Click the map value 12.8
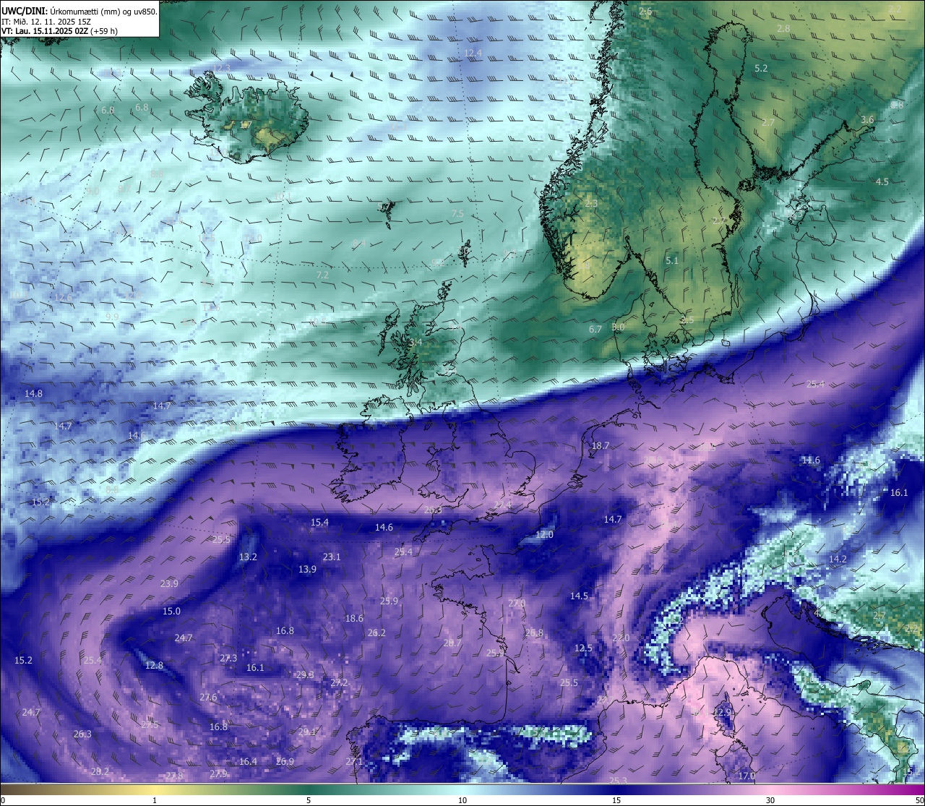This screenshot has height=806, width=925. [154, 665]
